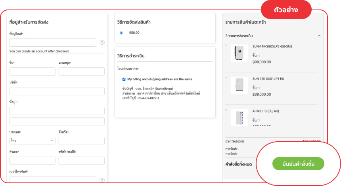Open the AI-W5.1-B product thumbnail
The image size is (341, 186).
coord(239,118)
